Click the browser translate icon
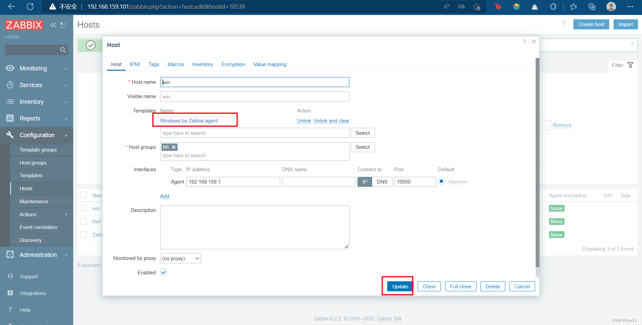642x325 pixels. tap(461, 6)
